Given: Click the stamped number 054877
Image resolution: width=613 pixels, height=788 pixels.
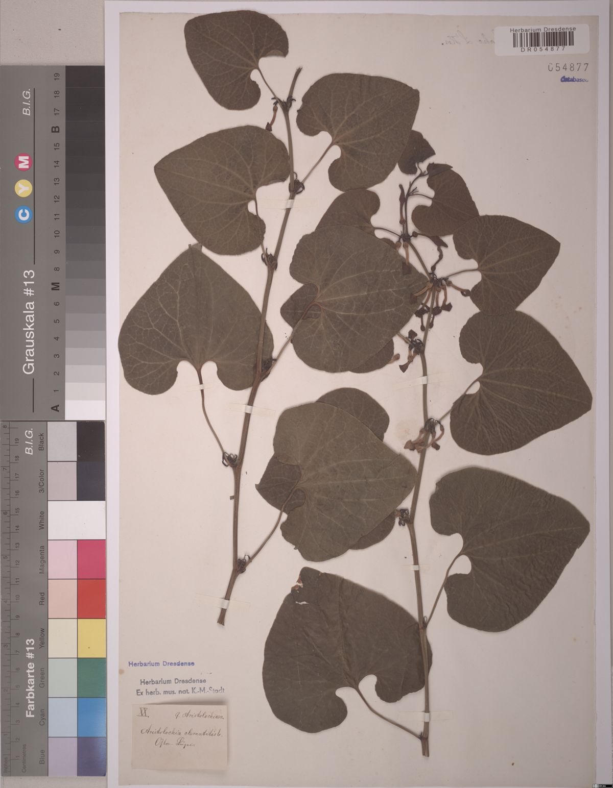Looking at the screenshot, I should pyautogui.click(x=568, y=67).
